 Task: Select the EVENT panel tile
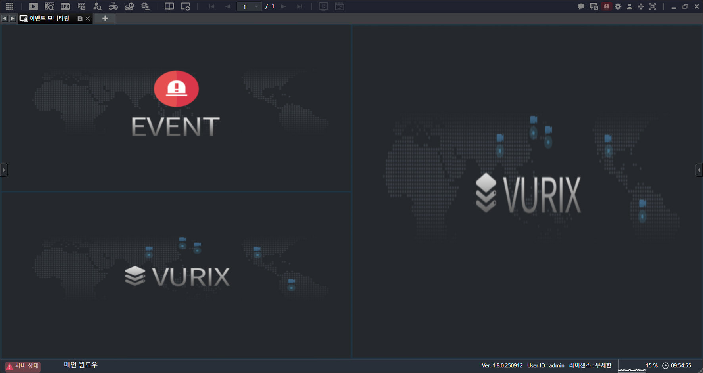pyautogui.click(x=176, y=109)
